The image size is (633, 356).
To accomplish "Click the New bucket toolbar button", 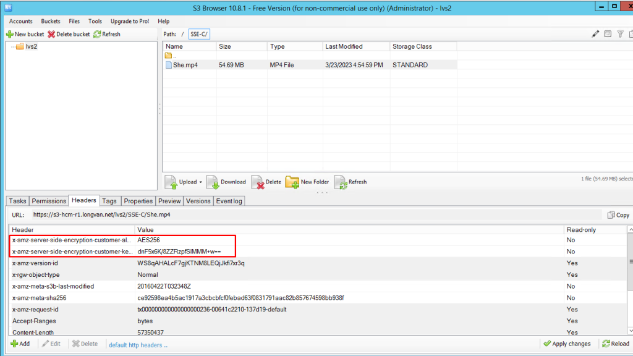I will (25, 35).
